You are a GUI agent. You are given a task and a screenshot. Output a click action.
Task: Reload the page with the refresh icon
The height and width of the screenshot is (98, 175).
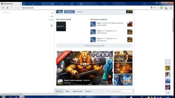tap(12, 8)
